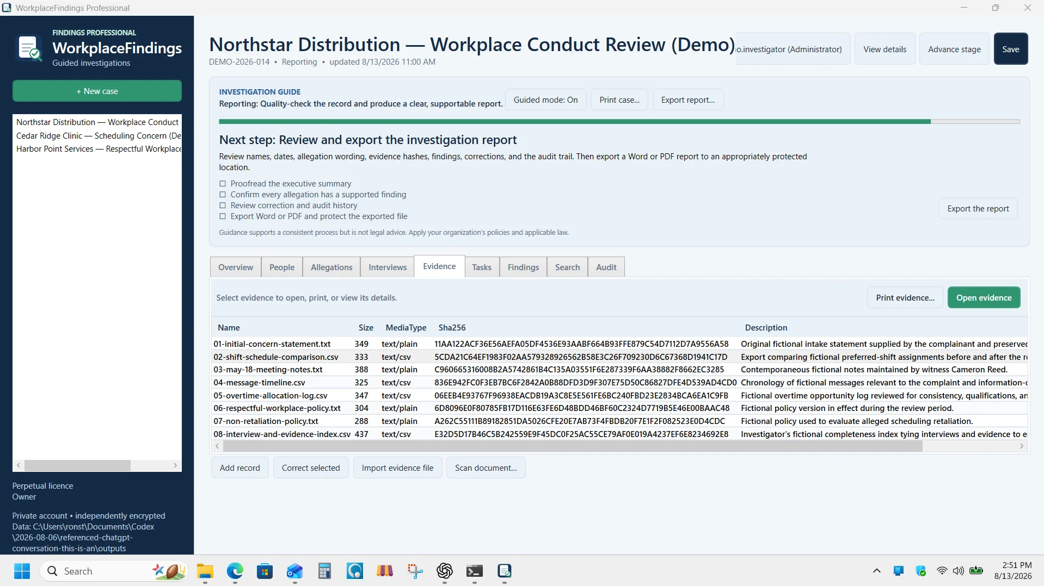Open Wi-Fi network settings in the tray

coord(942,571)
